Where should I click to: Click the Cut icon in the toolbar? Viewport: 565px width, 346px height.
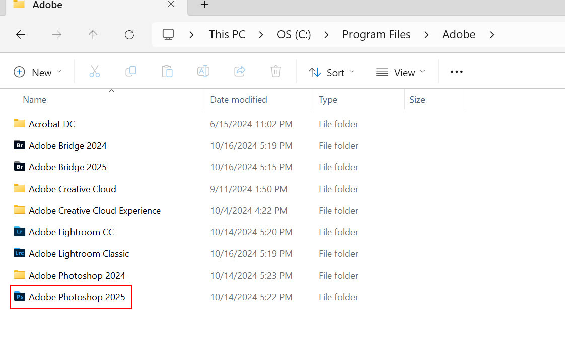[95, 71]
